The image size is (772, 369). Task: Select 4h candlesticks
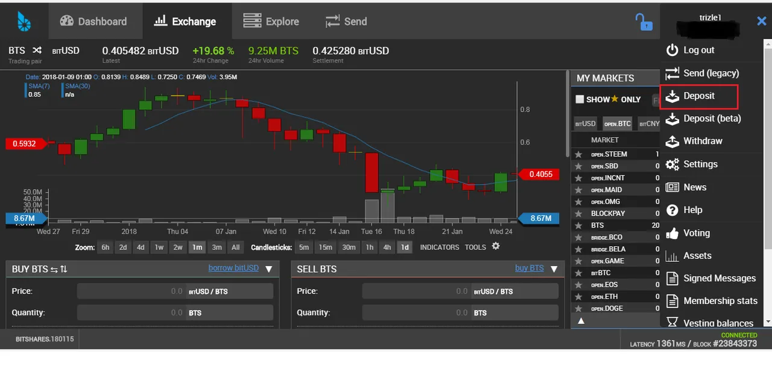point(387,247)
